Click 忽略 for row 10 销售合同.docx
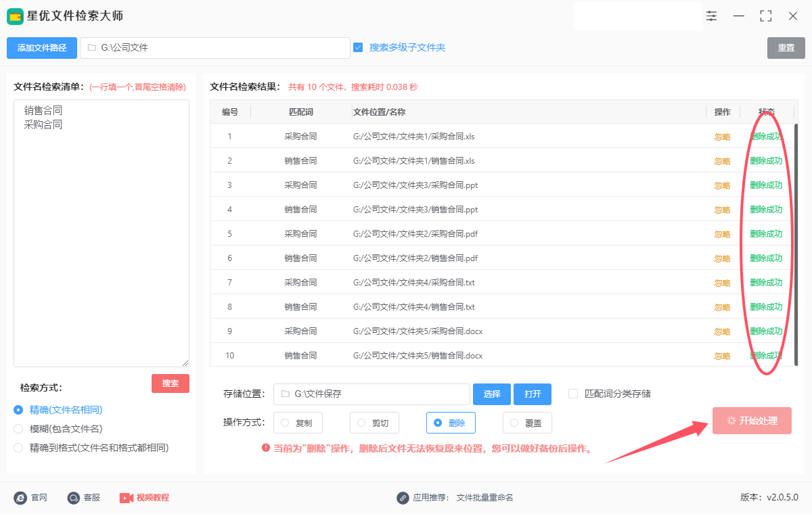This screenshot has height=514, width=812. [x=723, y=356]
